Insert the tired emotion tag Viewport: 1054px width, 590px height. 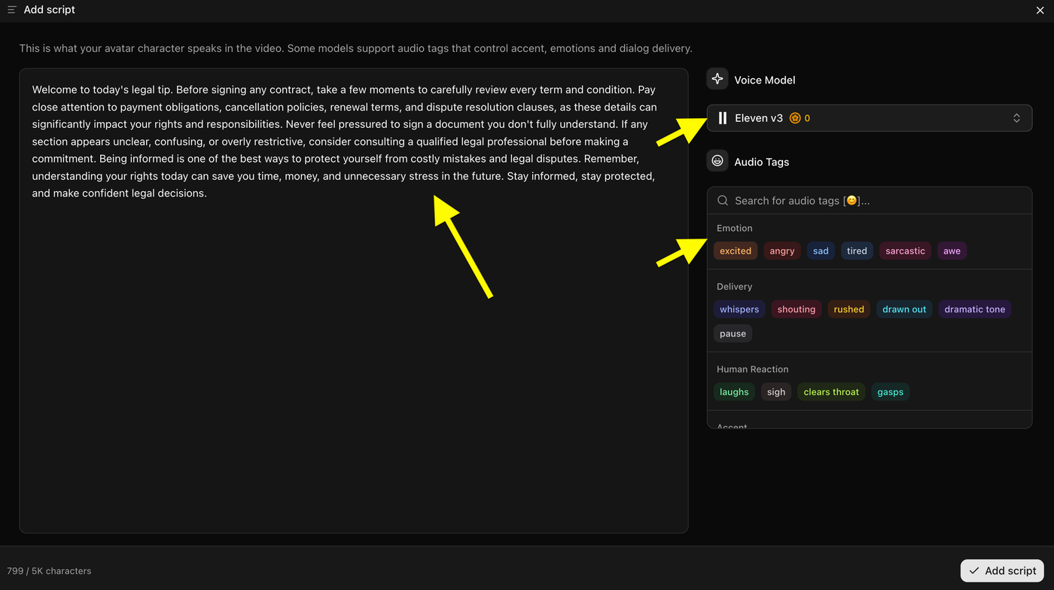coord(857,251)
